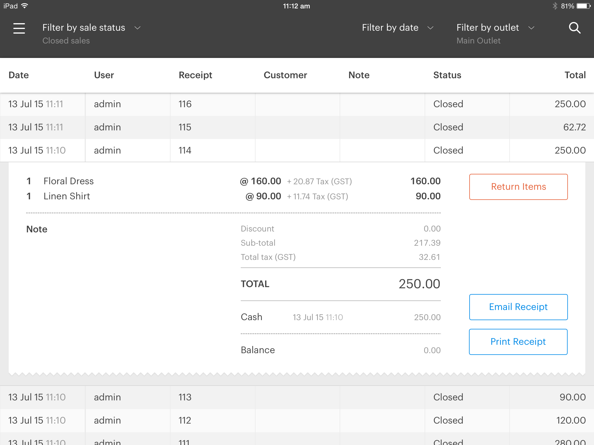Tap the Wi-Fi status icon
This screenshot has height=445, width=594.
pos(25,6)
